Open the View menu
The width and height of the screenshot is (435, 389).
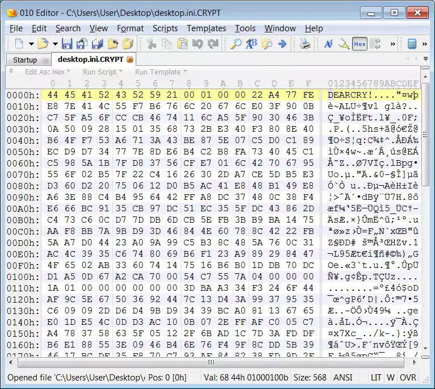pos(98,28)
